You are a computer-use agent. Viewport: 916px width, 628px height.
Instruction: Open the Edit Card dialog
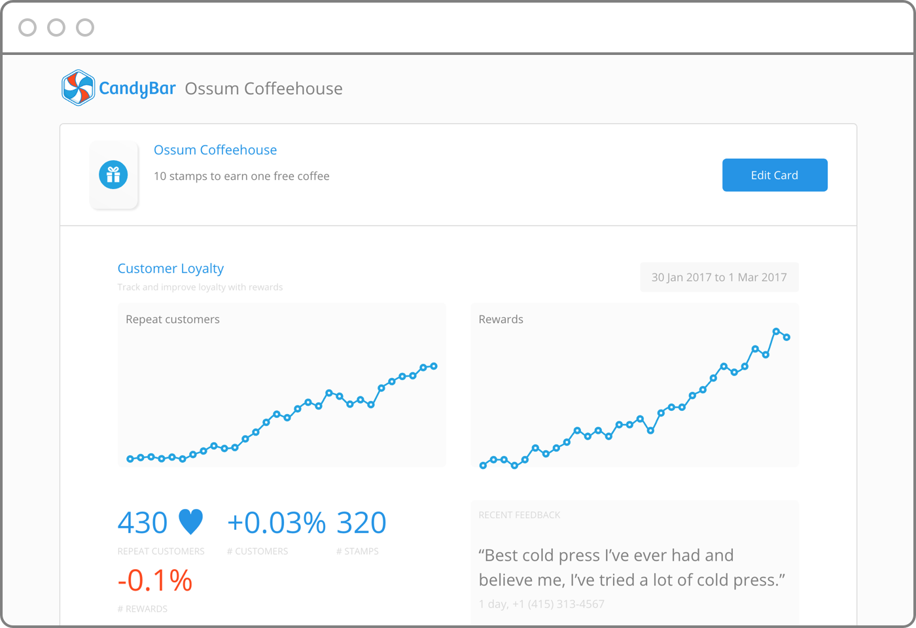click(x=775, y=175)
